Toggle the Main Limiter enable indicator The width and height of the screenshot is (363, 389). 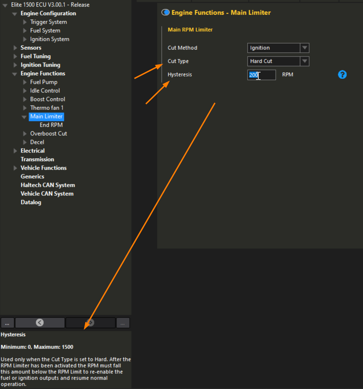tap(165, 12)
